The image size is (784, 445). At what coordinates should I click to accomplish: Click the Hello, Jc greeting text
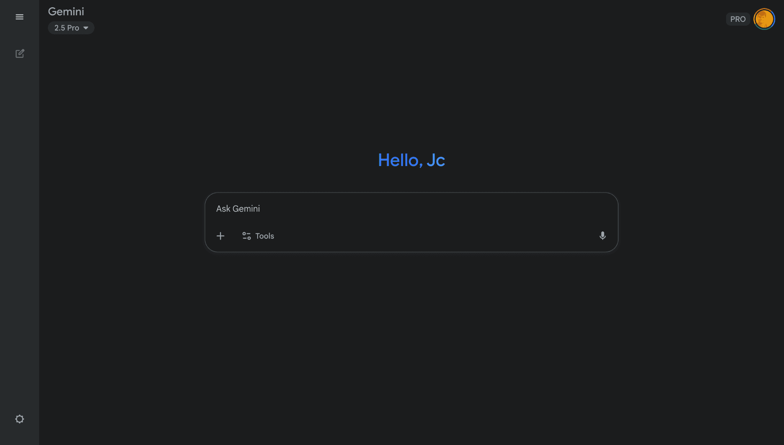411,160
